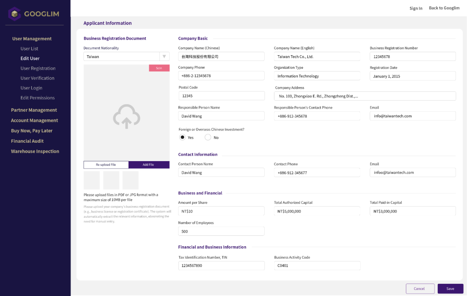The image size is (467, 296).
Task: Open User Verification page
Action: point(37,78)
